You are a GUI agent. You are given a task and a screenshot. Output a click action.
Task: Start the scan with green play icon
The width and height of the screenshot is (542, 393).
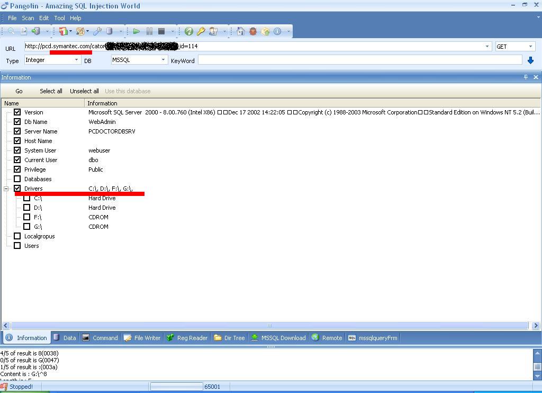coord(137,31)
